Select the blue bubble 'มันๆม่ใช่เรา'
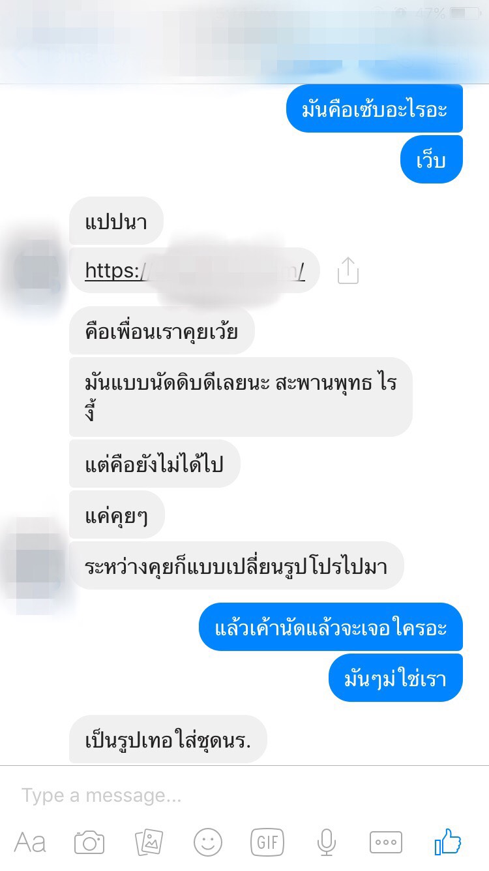This screenshot has height=871, width=489. (x=395, y=678)
